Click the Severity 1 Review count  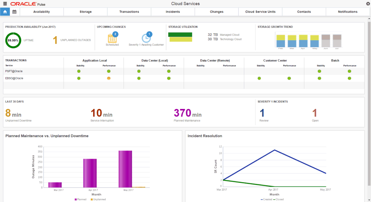(x=262, y=113)
